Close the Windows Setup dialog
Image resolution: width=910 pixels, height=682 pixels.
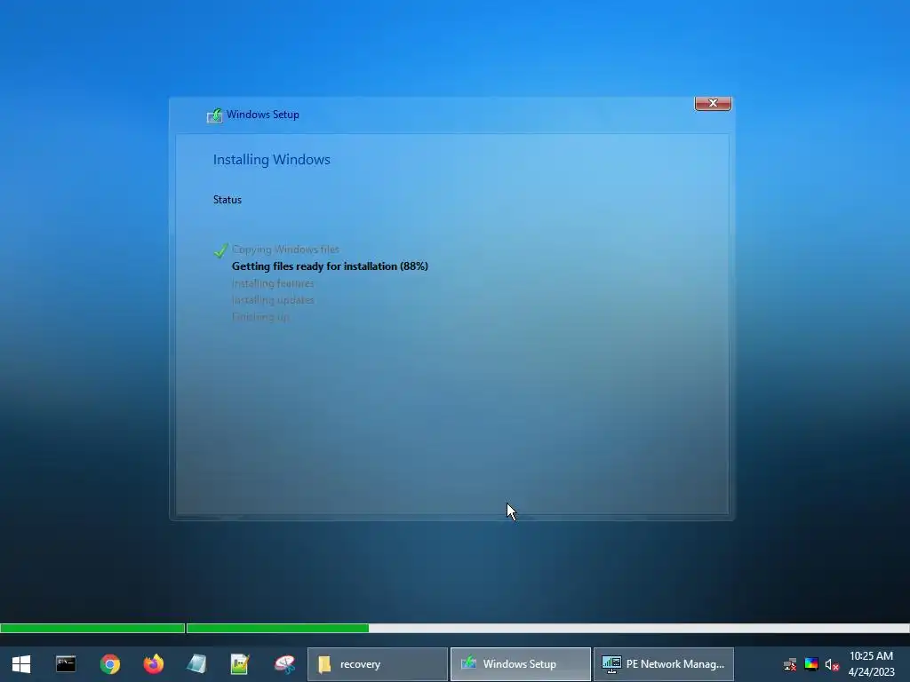click(713, 103)
